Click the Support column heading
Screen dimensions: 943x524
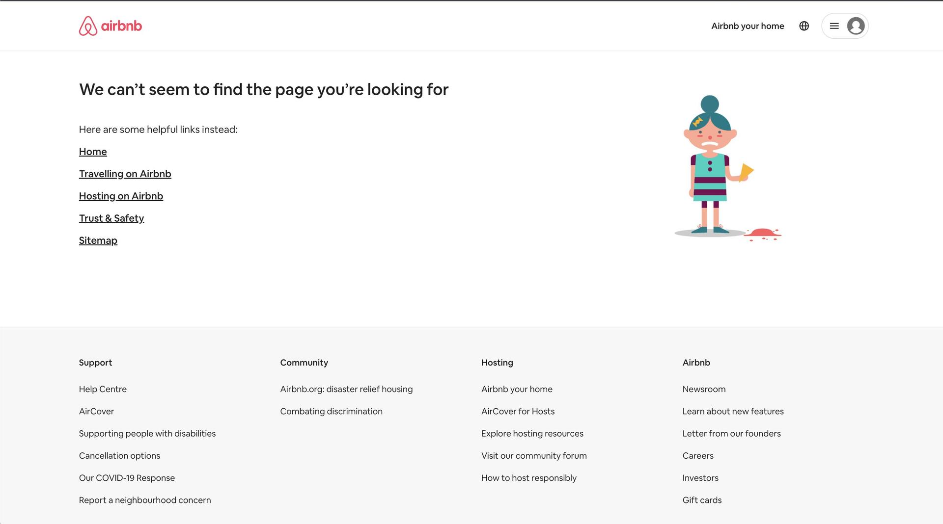[x=95, y=363]
